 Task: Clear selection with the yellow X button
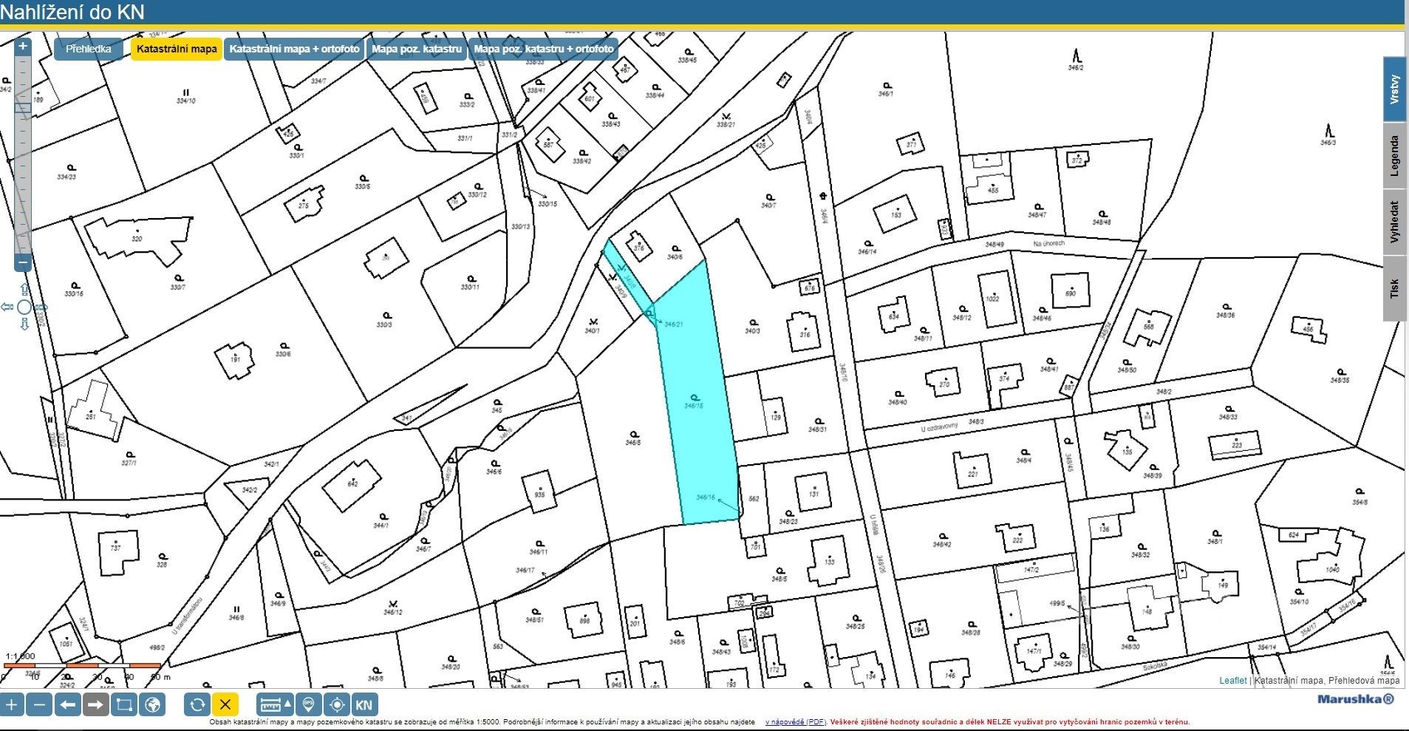click(225, 704)
